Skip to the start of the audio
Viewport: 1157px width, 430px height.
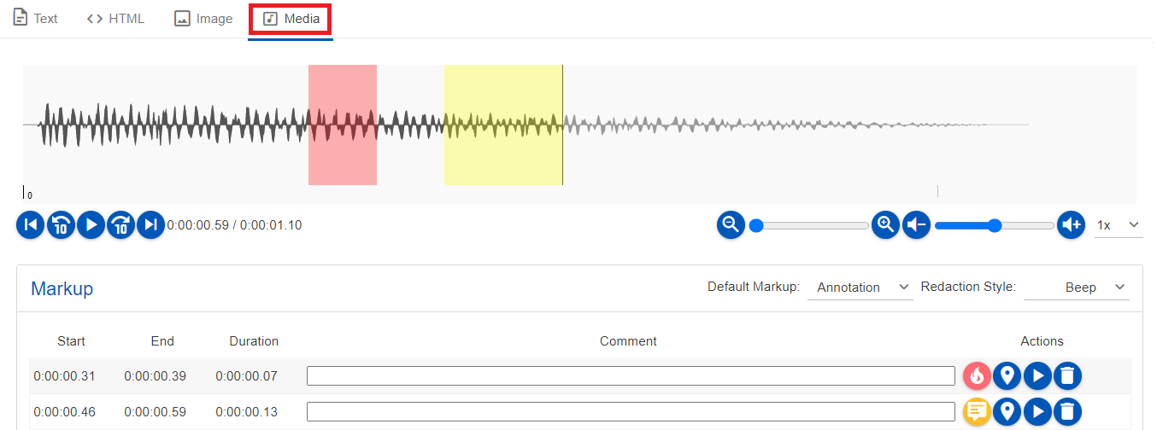pyautogui.click(x=30, y=225)
